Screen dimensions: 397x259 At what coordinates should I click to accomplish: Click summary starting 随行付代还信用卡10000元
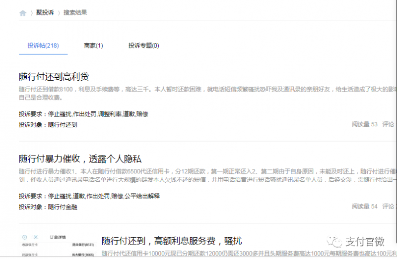point(249,254)
